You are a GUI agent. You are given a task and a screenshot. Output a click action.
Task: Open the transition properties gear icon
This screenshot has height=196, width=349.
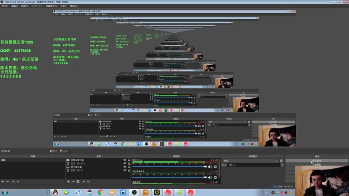point(281,161)
